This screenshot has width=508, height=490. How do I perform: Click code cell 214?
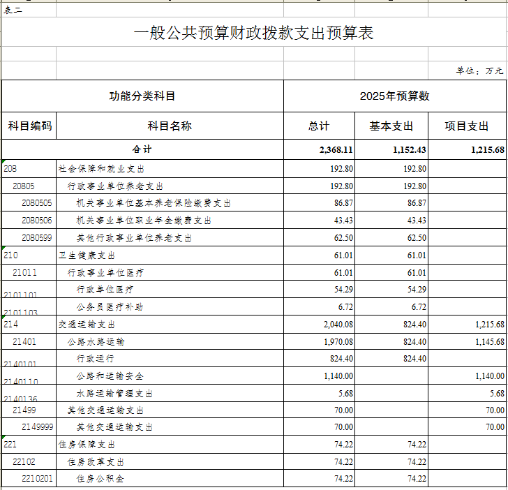click(29, 324)
